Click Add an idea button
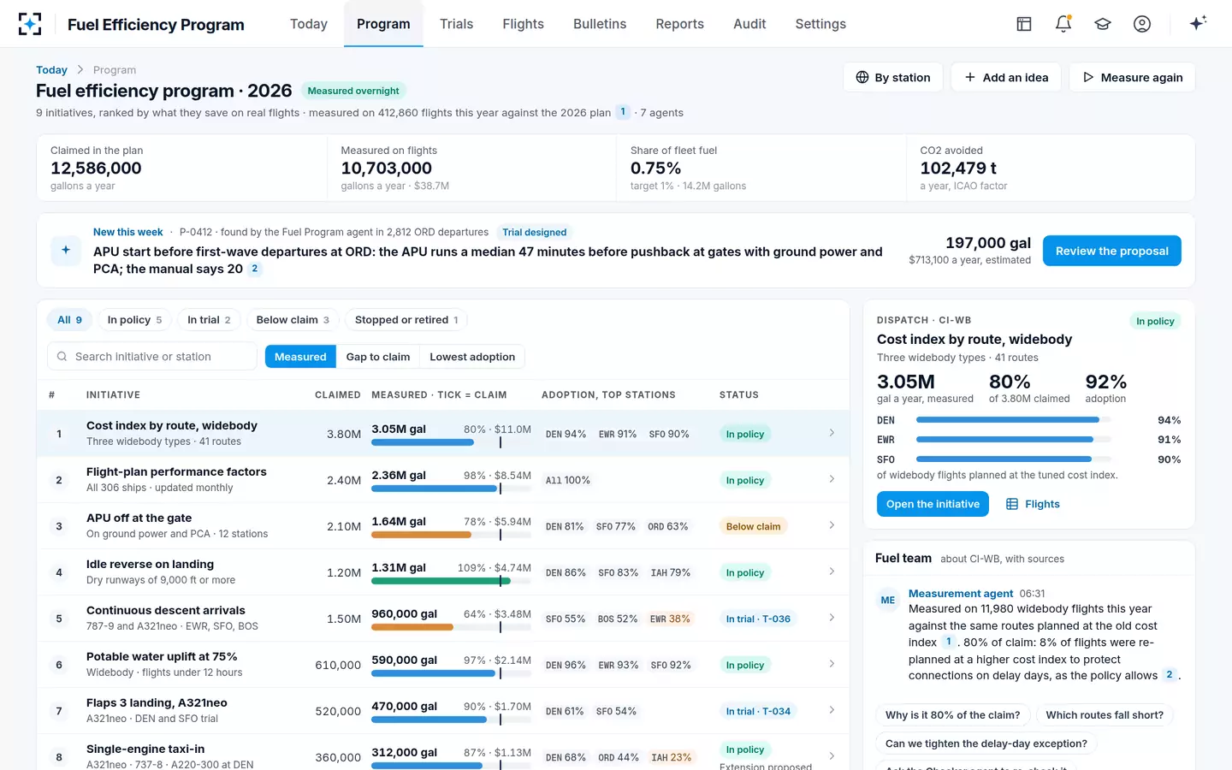This screenshot has height=770, width=1232. coord(1006,77)
